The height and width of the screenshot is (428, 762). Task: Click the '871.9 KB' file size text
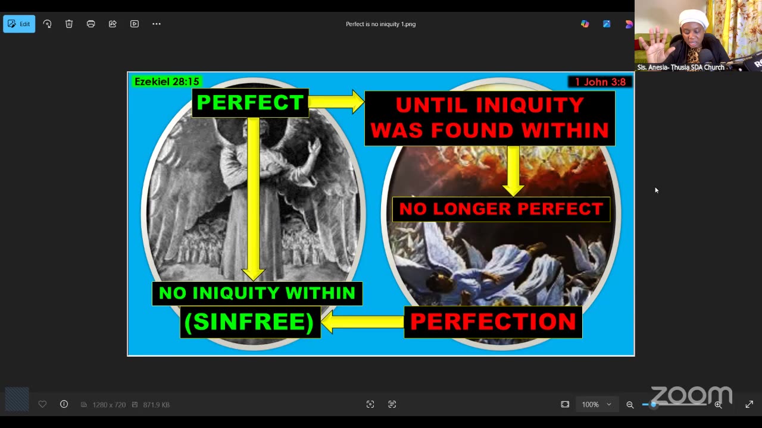tap(156, 405)
